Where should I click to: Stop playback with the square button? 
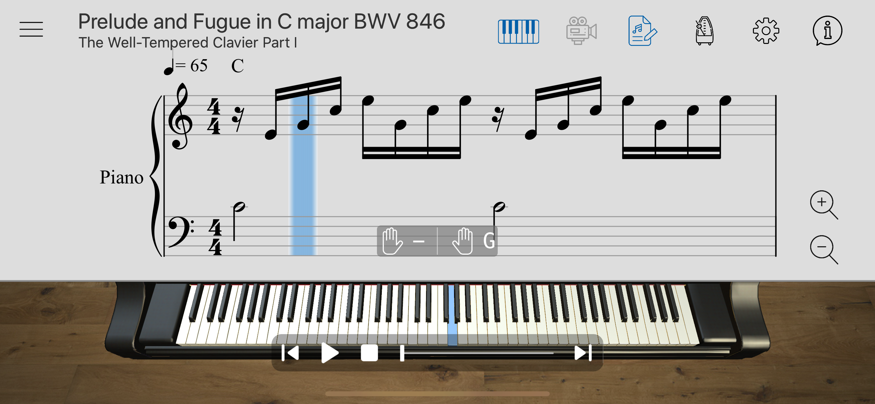(369, 353)
